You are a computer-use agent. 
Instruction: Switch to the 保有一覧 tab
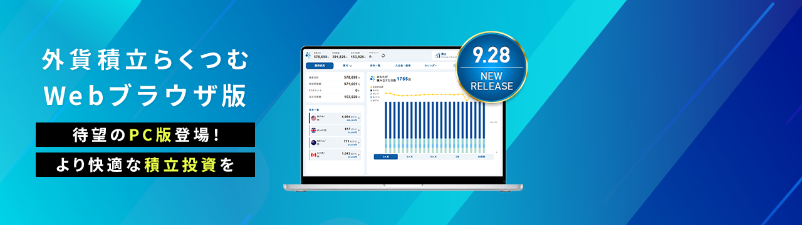click(375, 65)
